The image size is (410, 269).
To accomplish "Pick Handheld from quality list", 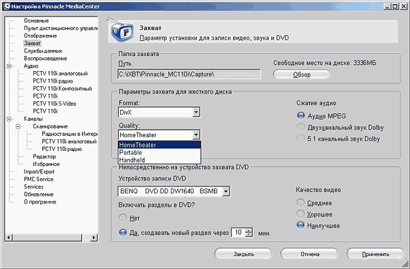I will point(159,160).
